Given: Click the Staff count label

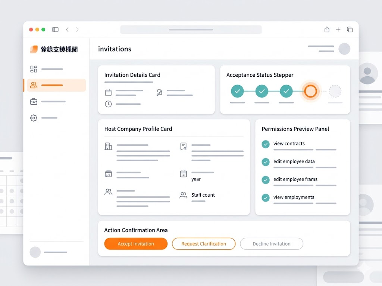Looking at the screenshot, I should [203, 195].
